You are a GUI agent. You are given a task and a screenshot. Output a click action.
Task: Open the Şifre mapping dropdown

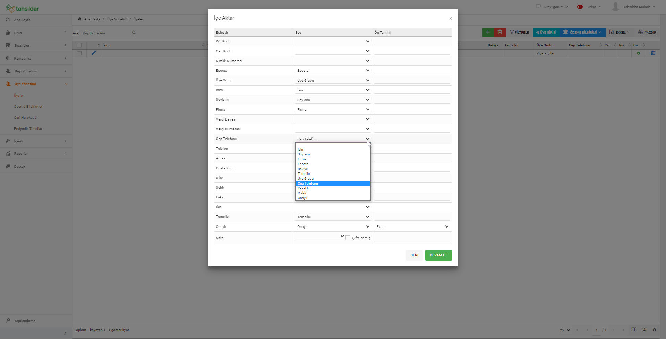pos(320,237)
